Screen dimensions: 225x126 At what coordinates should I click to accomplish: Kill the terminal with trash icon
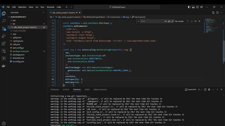[x=209, y=90]
